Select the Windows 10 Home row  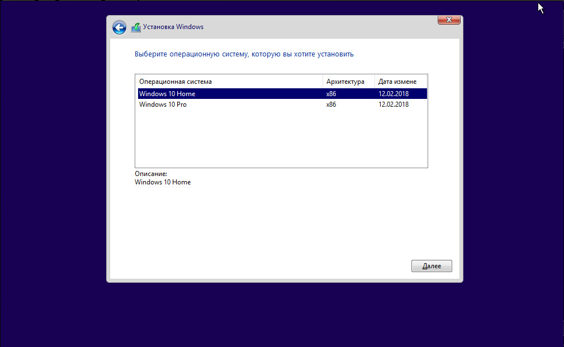[282, 93]
